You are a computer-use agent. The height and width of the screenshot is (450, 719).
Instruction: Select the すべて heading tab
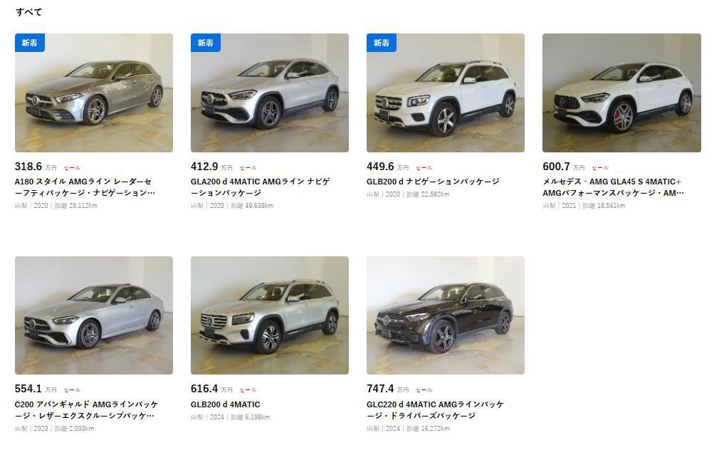click(29, 12)
